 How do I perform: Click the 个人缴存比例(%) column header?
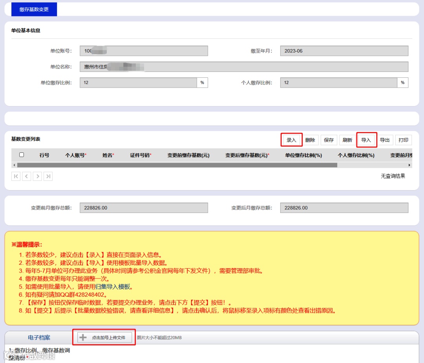pyautogui.click(x=356, y=155)
